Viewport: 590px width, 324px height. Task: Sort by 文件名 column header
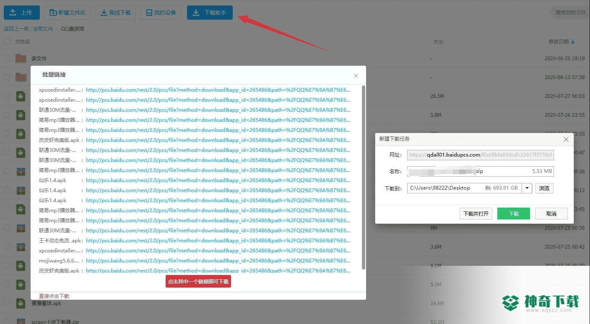[x=23, y=42]
